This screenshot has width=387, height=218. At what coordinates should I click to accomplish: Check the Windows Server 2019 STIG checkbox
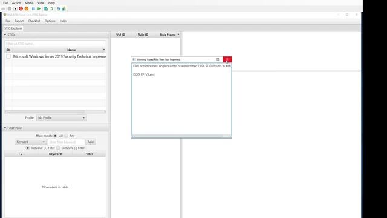[8, 56]
